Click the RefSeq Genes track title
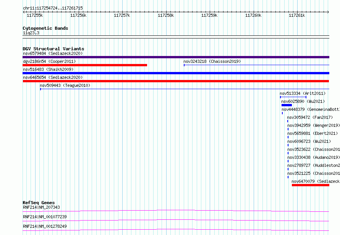 tap(39, 203)
